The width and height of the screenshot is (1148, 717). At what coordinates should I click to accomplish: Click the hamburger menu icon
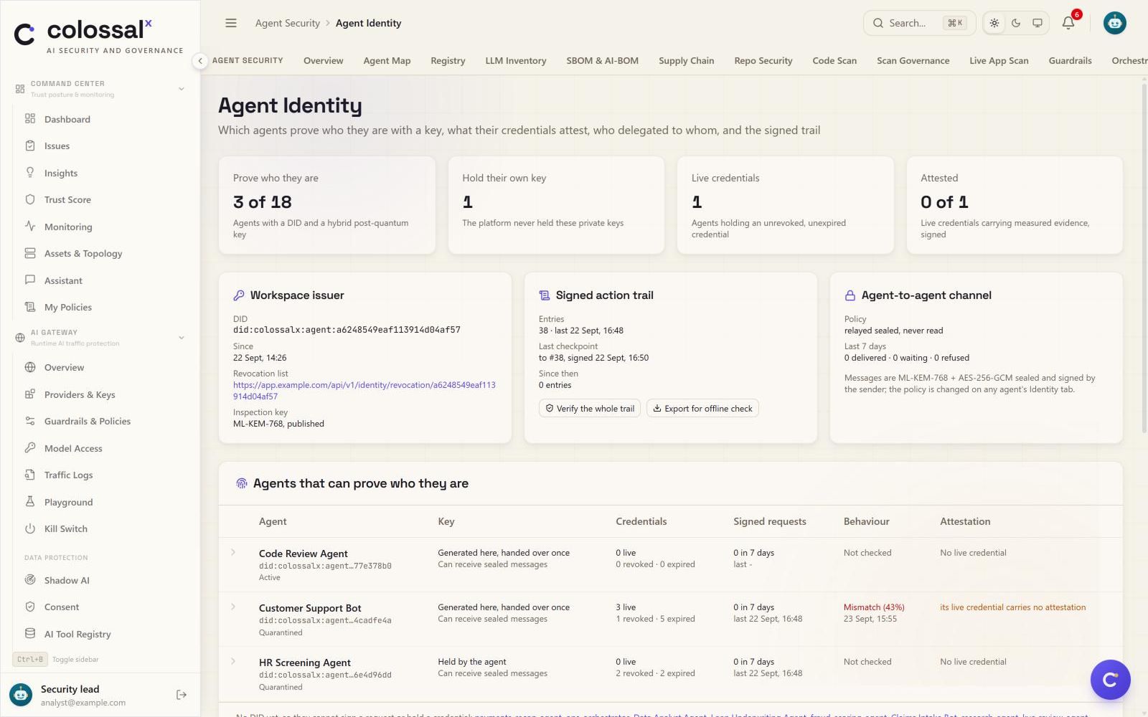(231, 23)
